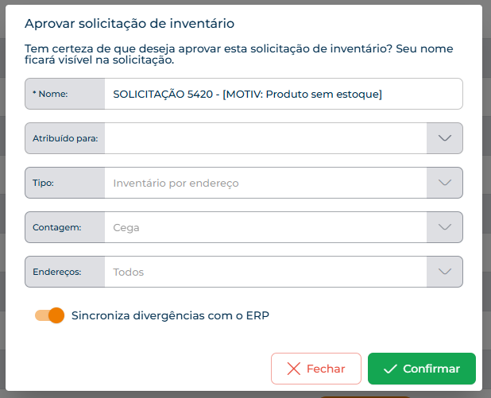Image resolution: width=491 pixels, height=398 pixels.
Task: Click the Sincroniza divergências com o ERP label
Action: pyautogui.click(x=170, y=315)
